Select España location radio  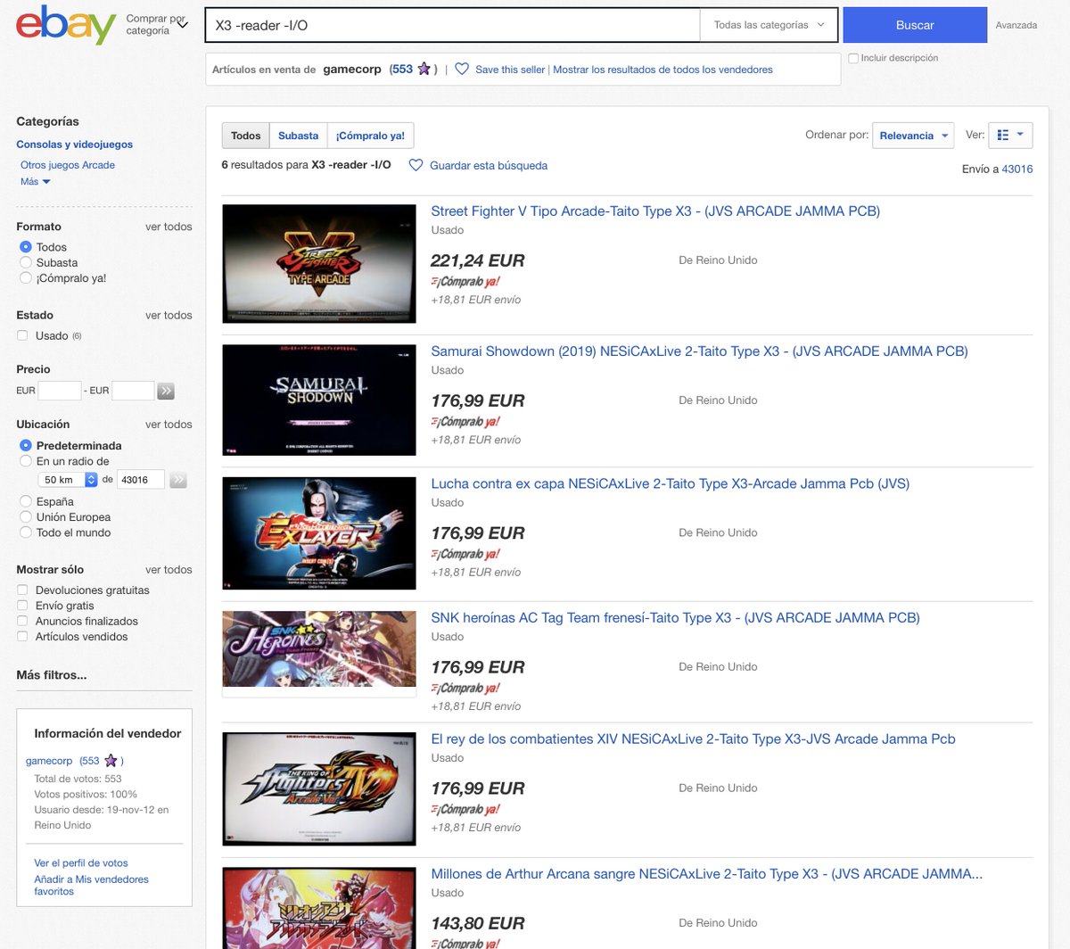pos(25,501)
